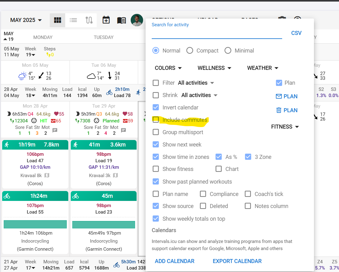Switch to the grid calendar view icon
Viewport: 339px width, 272px height.
(57, 20)
